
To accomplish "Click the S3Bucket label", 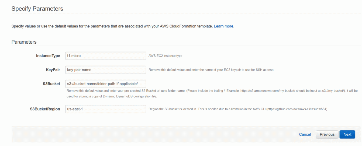I will 50,84.
